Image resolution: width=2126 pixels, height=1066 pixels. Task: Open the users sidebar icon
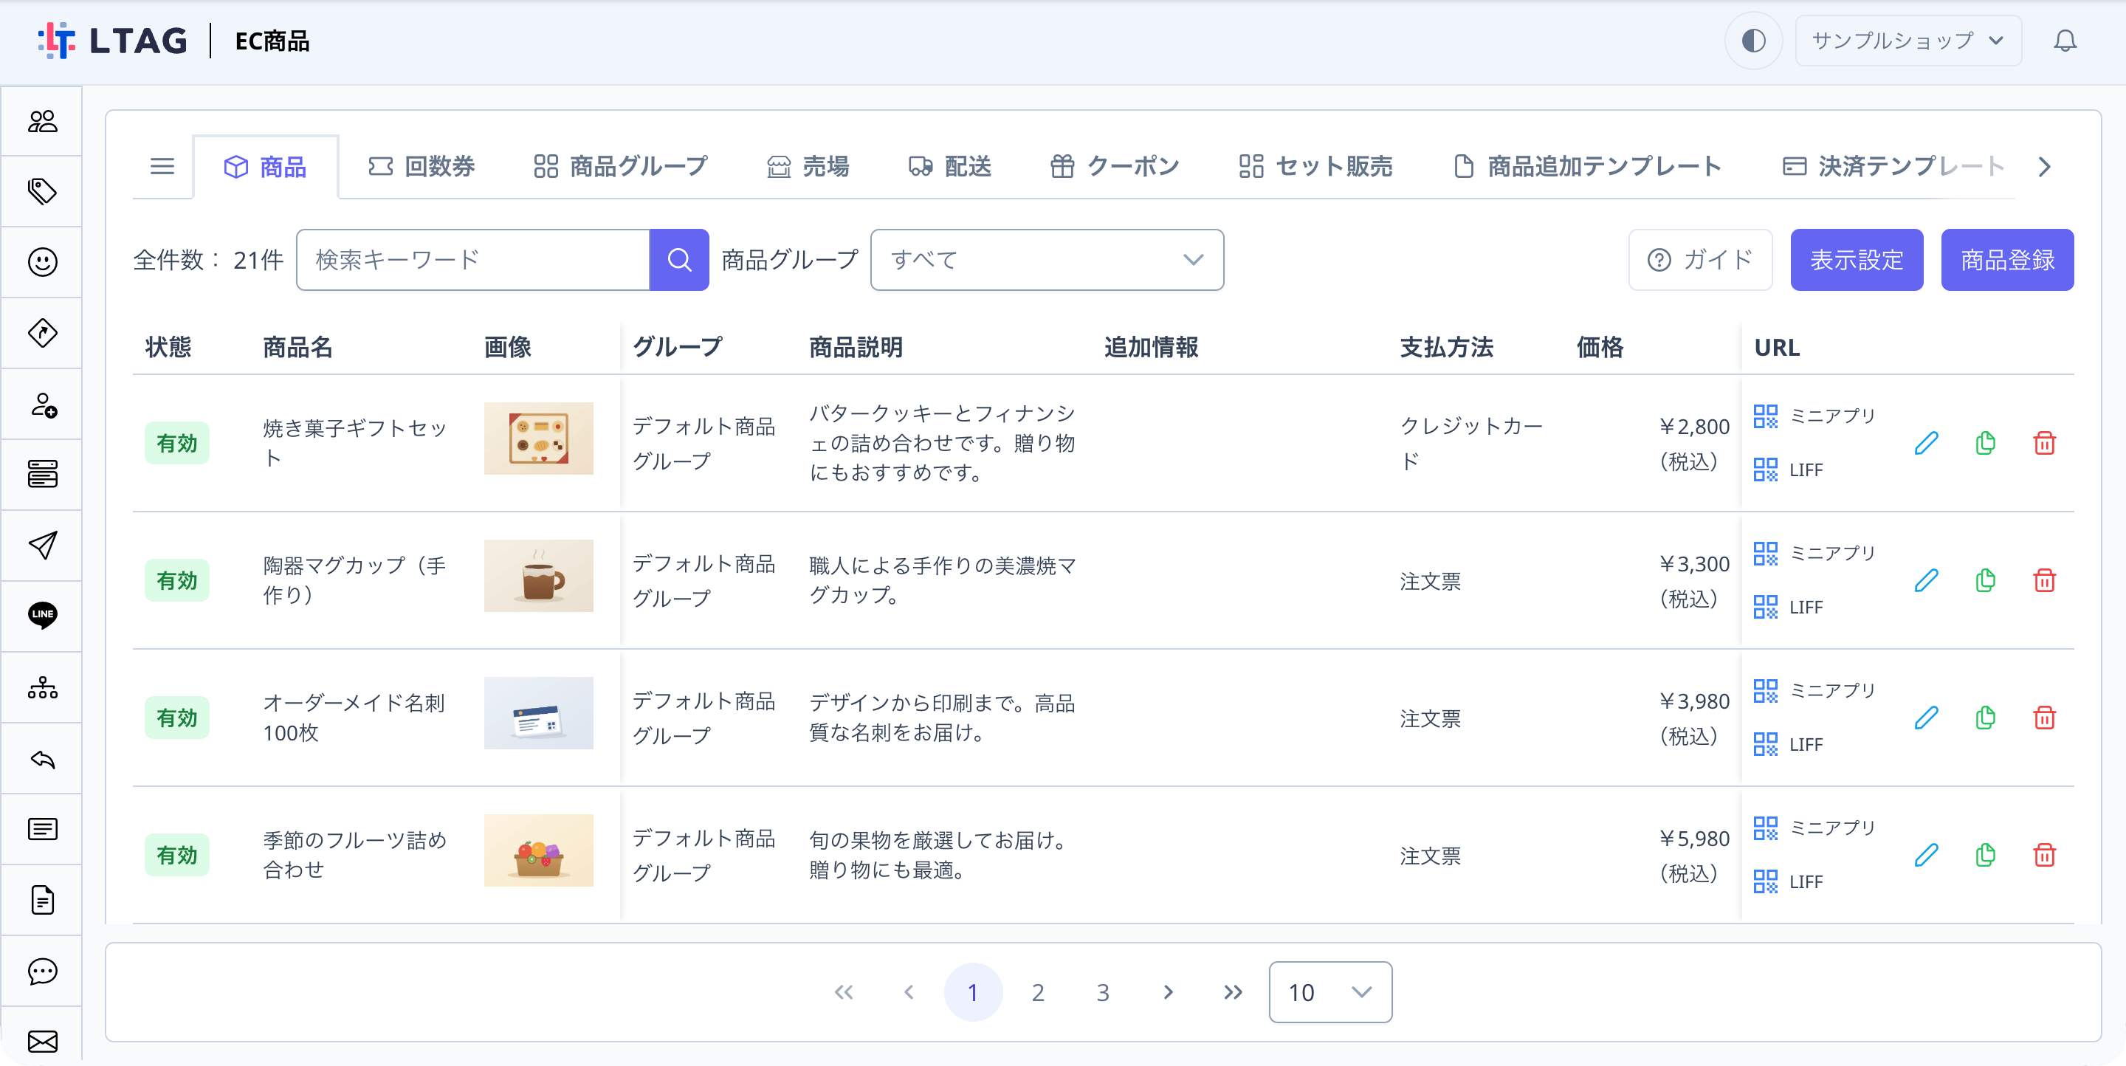click(x=42, y=121)
